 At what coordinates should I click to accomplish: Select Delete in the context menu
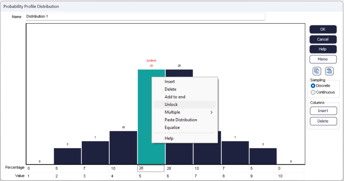click(x=171, y=89)
